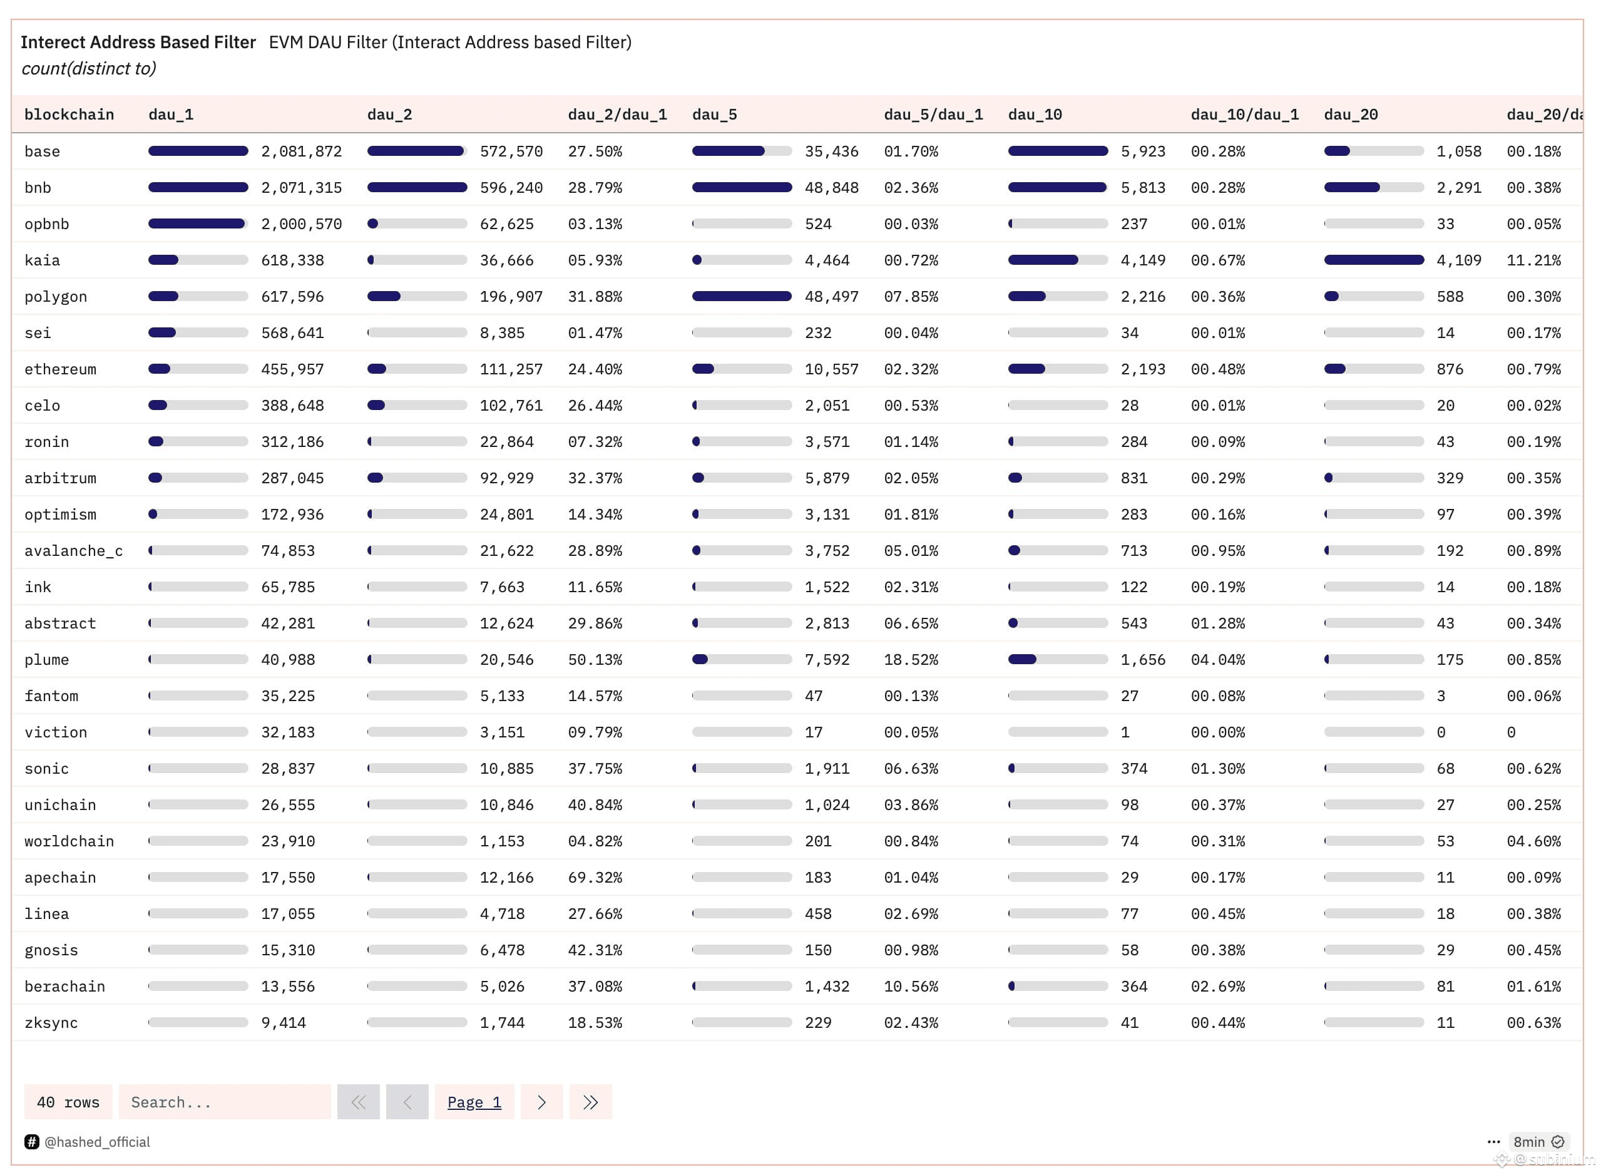This screenshot has height=1175, width=1601.
Task: Click the dau_5 progress bar for polygon
Action: [x=742, y=296]
